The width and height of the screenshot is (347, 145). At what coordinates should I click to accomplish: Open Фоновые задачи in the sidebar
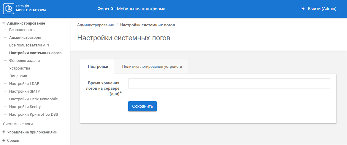[25, 60]
